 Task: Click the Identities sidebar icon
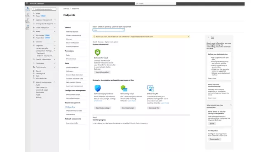[34, 42]
